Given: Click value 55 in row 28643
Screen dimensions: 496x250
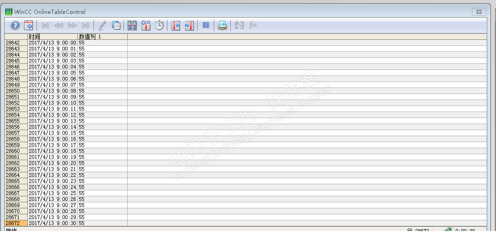Looking at the screenshot, I should click(103, 49).
